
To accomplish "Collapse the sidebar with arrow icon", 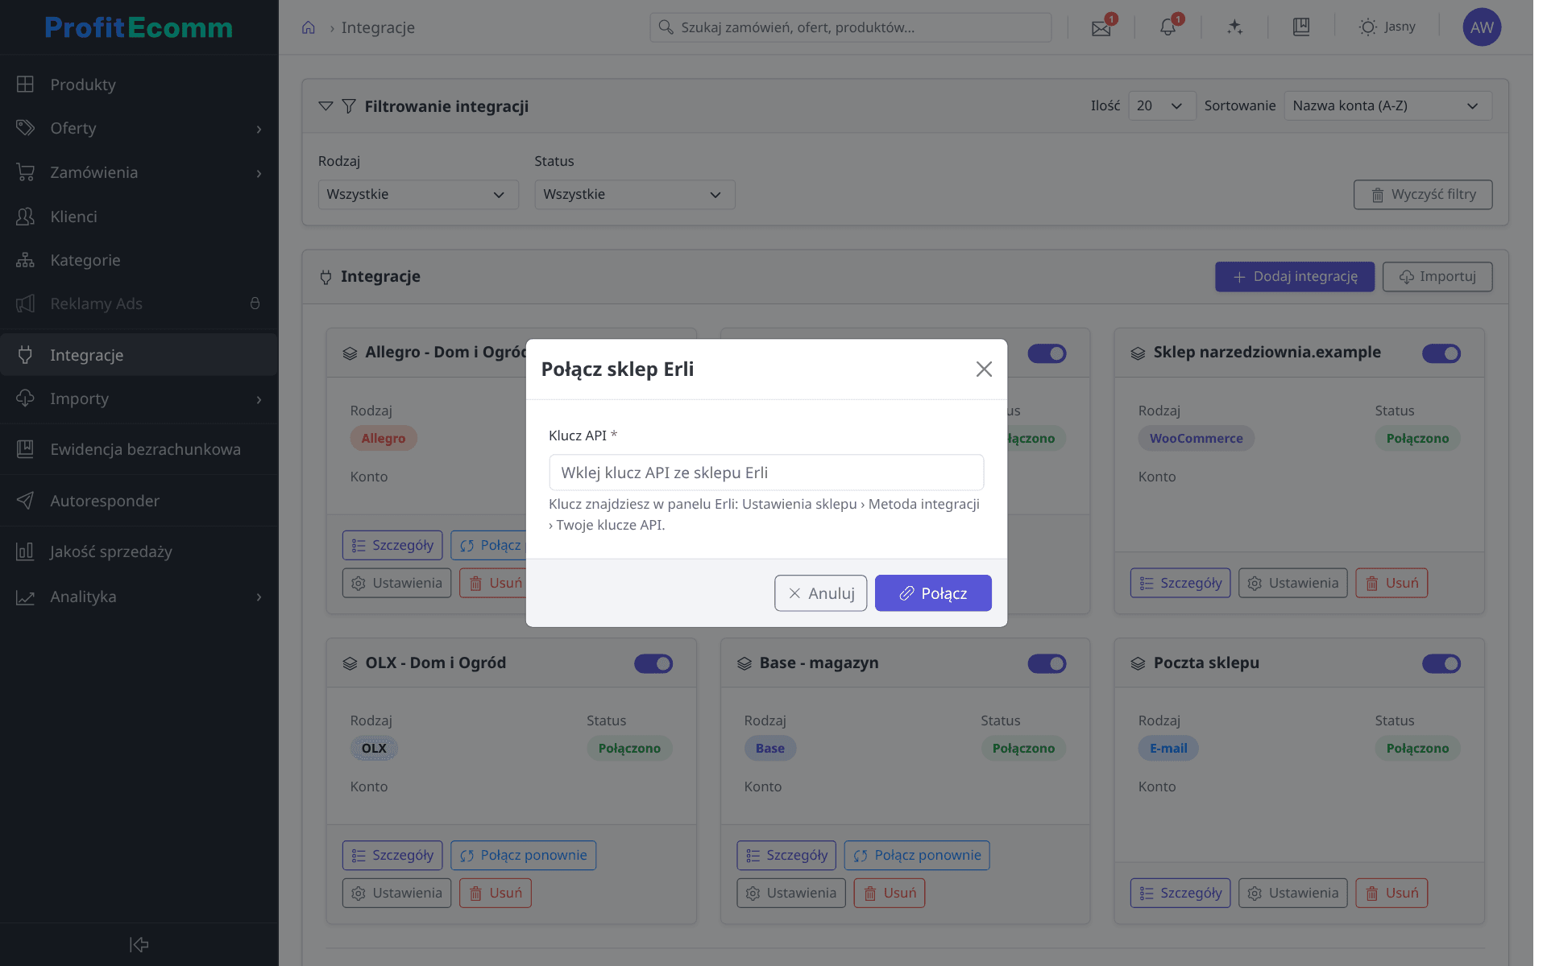I will [139, 944].
